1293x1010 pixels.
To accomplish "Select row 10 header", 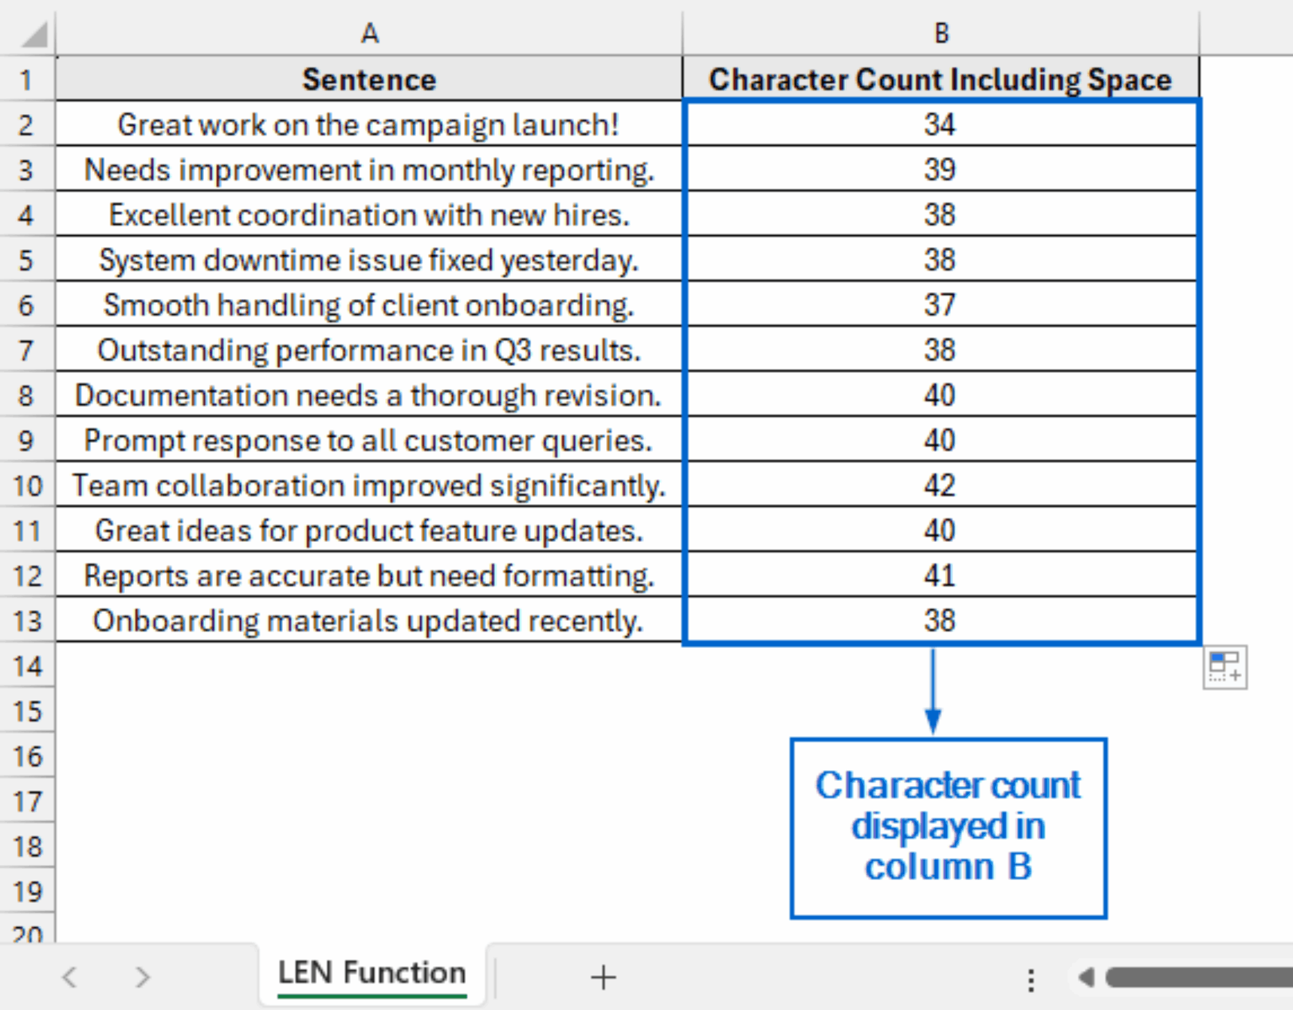I will tap(27, 485).
